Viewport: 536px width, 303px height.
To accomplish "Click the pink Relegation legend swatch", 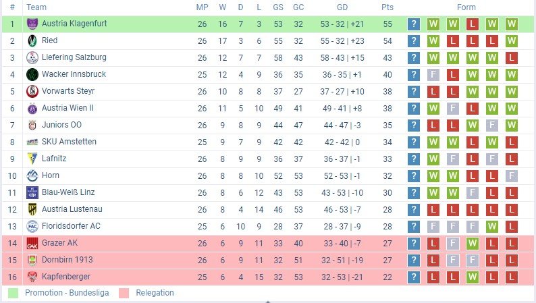I will (x=124, y=293).
